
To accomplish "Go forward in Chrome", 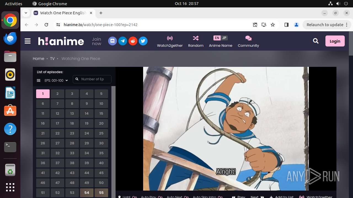I will [x=36, y=25].
